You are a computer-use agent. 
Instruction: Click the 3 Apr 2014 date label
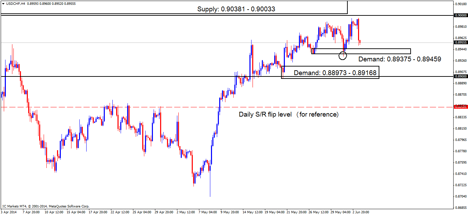pos(9,212)
